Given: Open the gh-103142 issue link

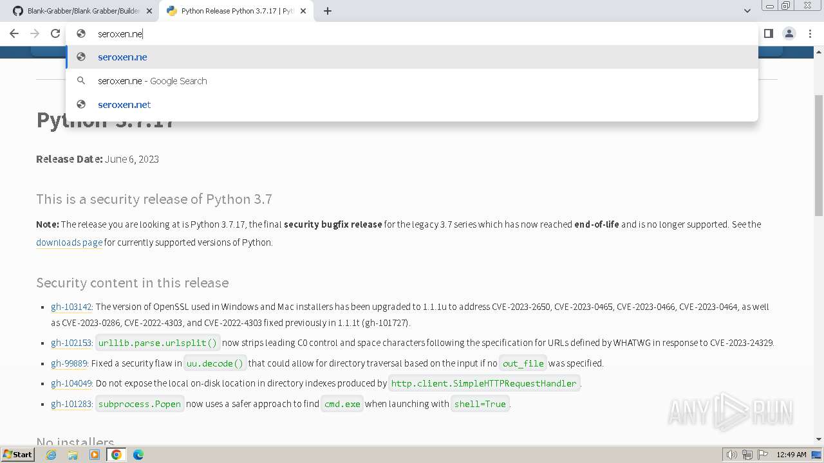Looking at the screenshot, I should click(x=71, y=307).
